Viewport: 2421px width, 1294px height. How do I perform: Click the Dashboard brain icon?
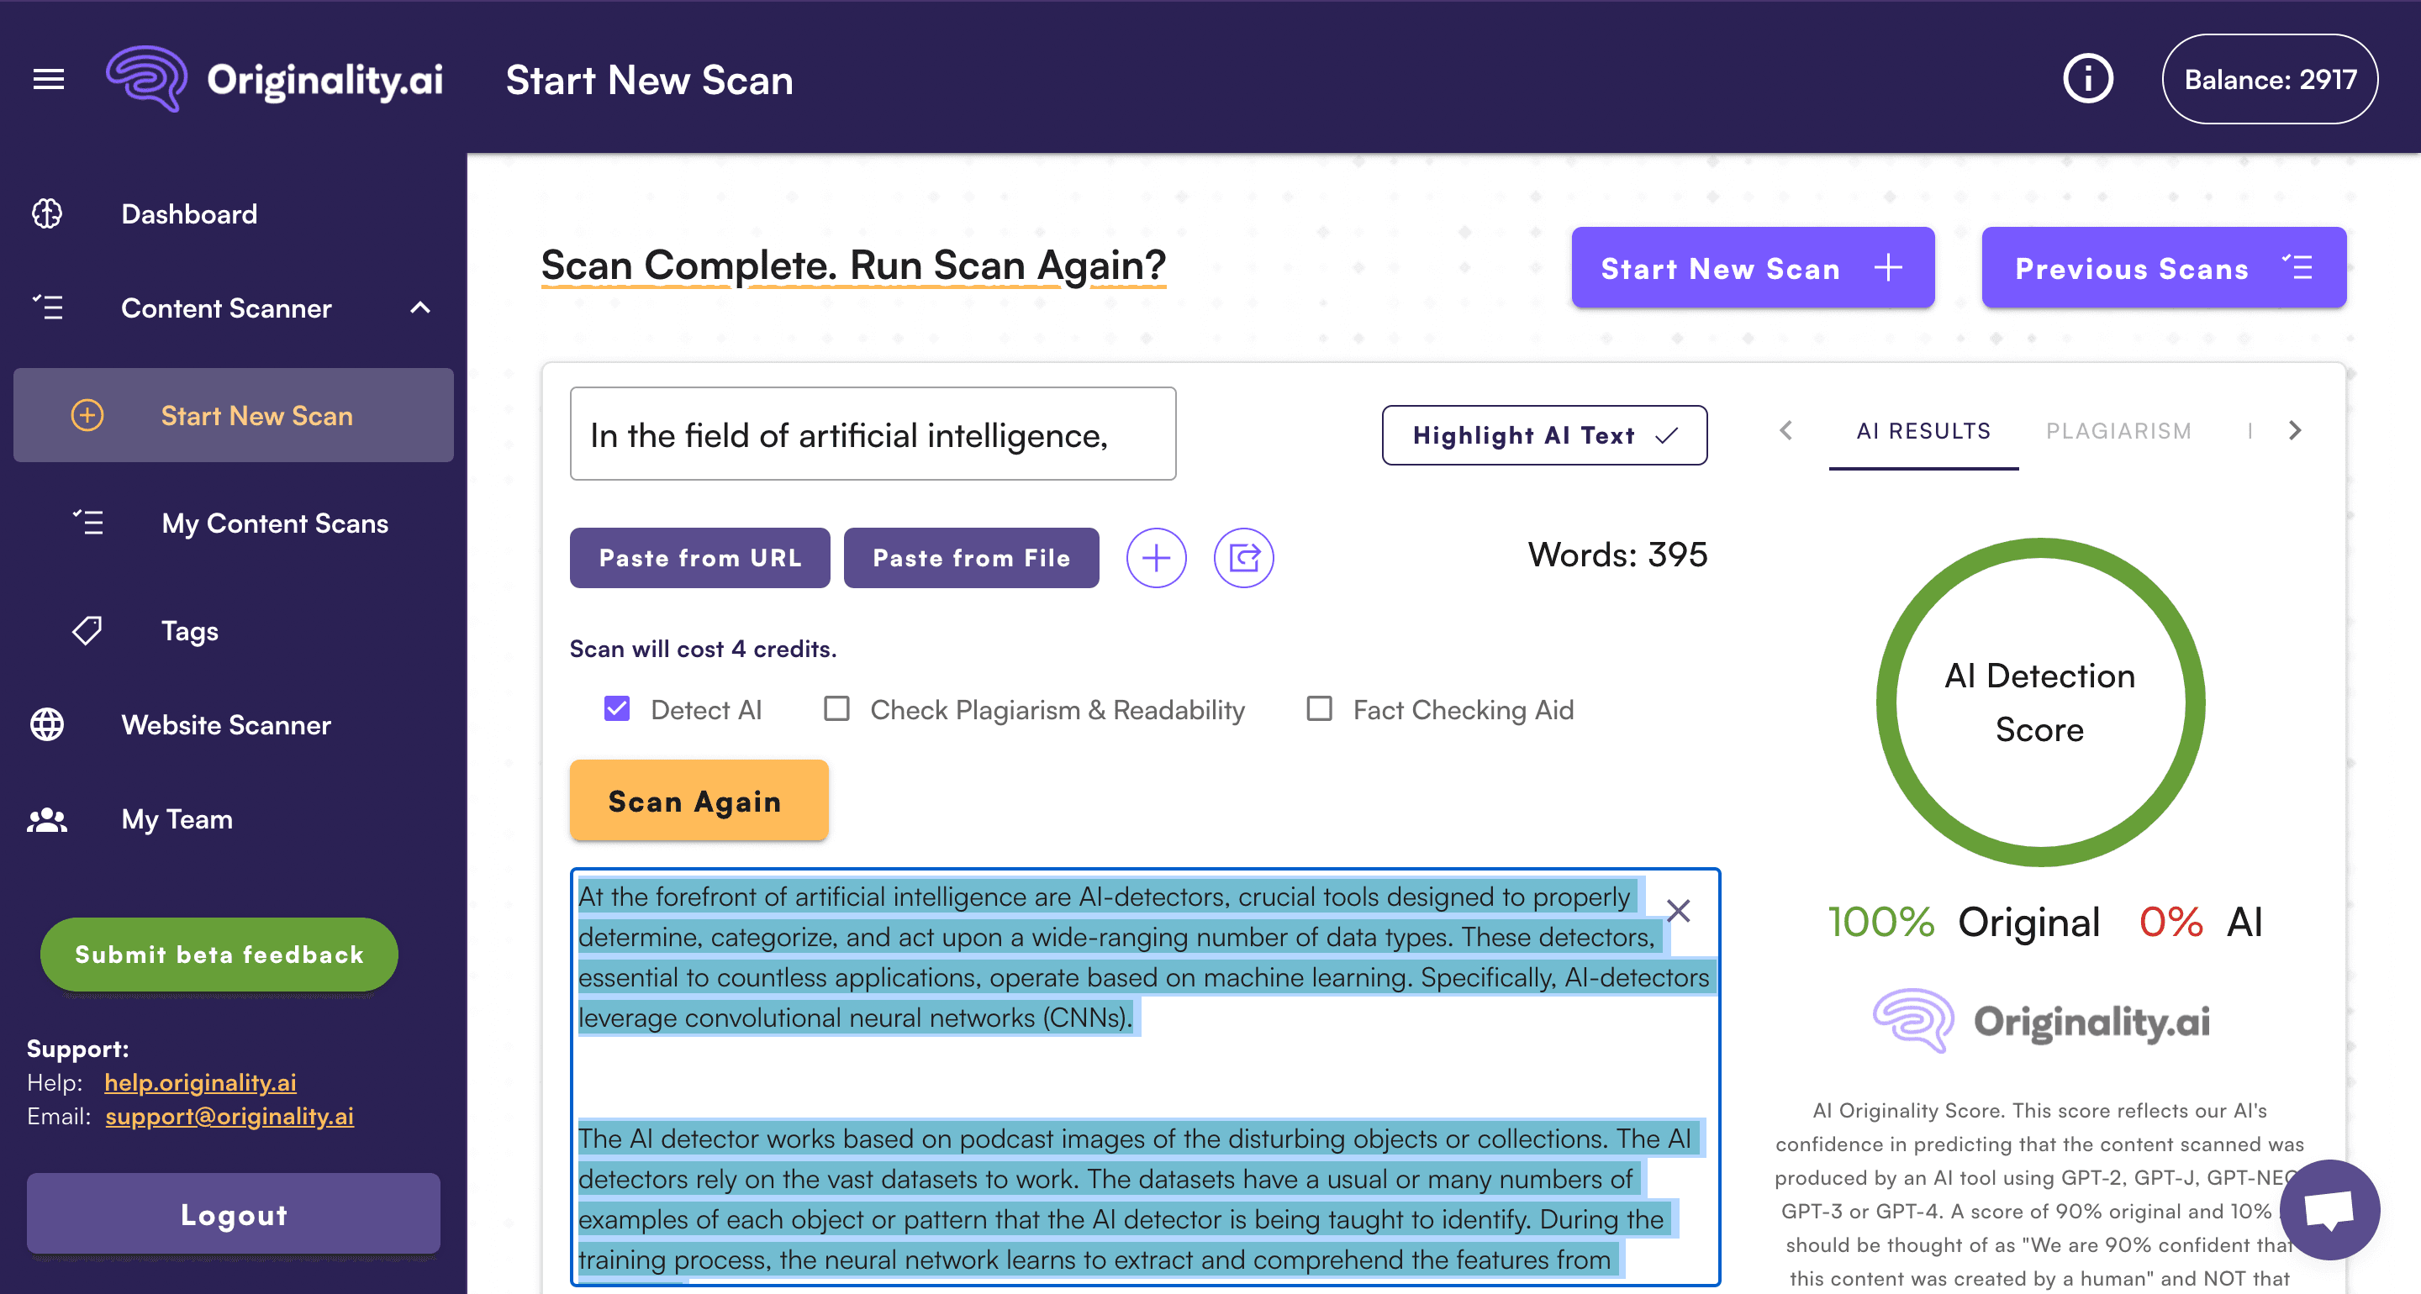click(x=47, y=214)
